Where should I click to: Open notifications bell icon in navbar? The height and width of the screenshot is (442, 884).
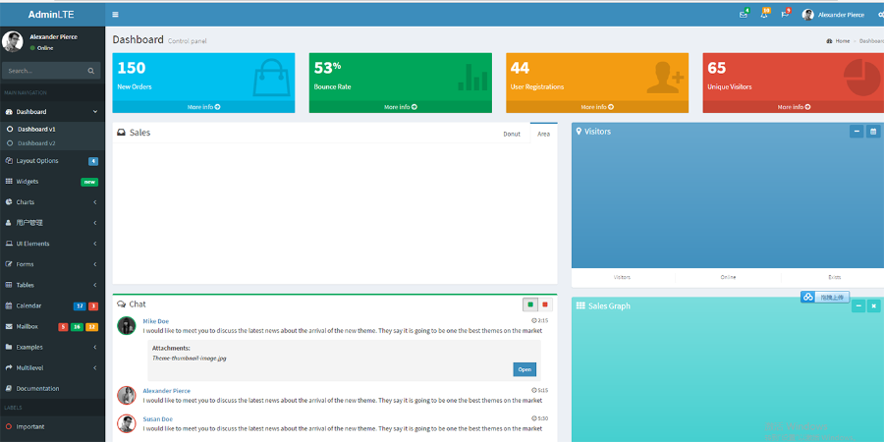pos(764,15)
